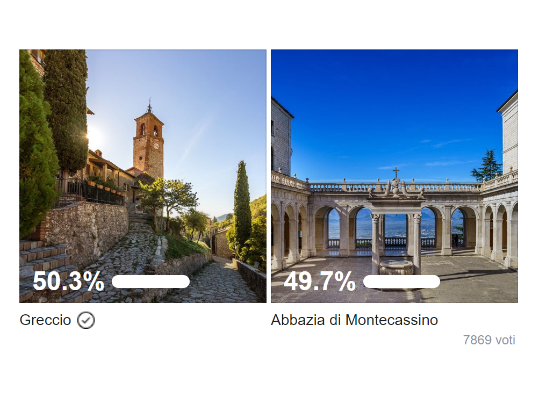The height and width of the screenshot is (404, 539).
Task: Open the Greccio text label
Action: pyautogui.click(x=45, y=320)
